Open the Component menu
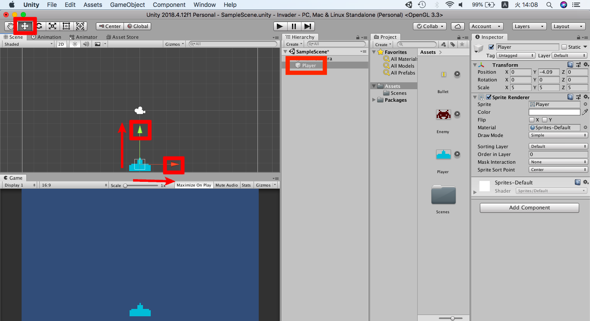 click(169, 5)
